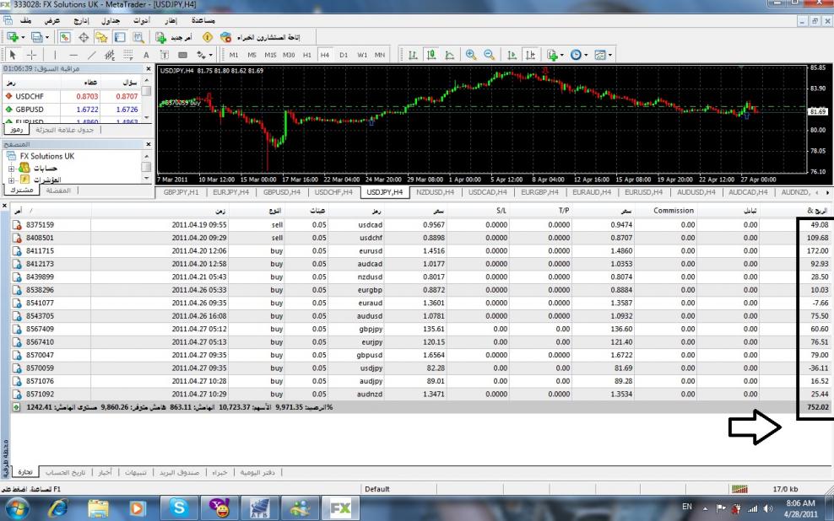Expand the accounts tree node in Navigator

tap(11, 168)
